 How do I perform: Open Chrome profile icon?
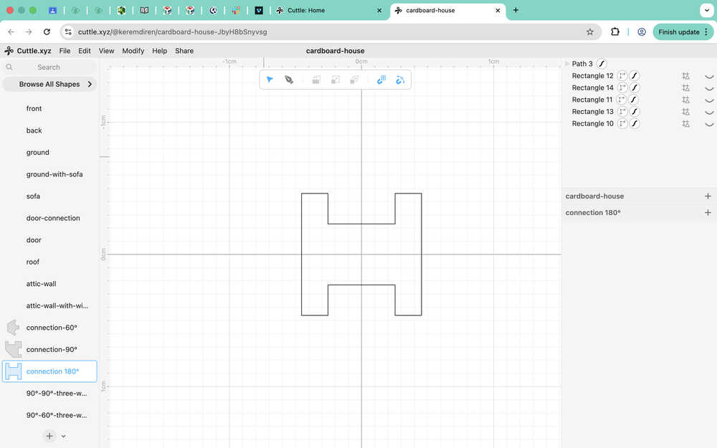coord(642,32)
